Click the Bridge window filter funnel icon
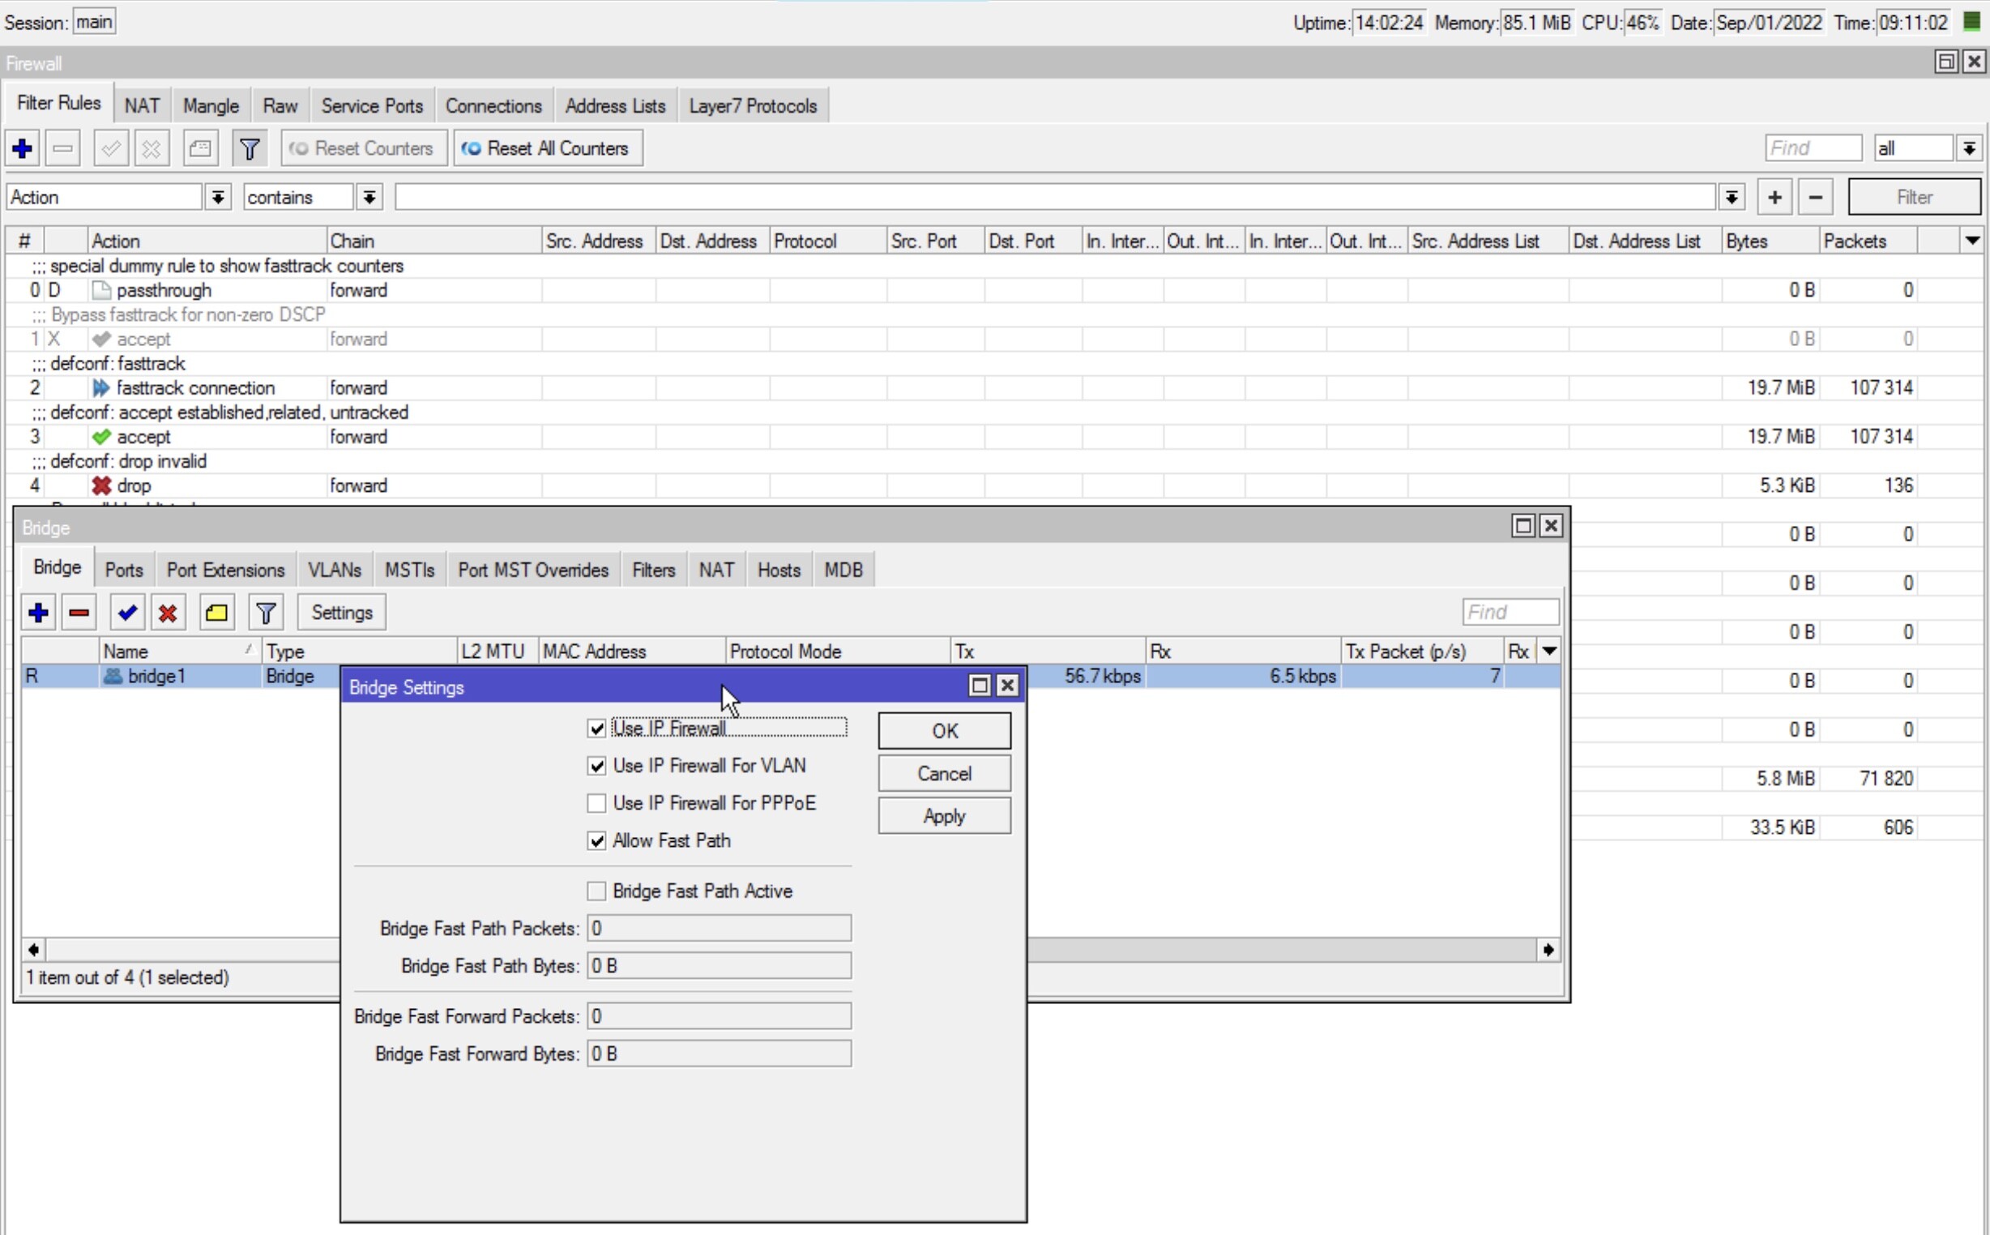The image size is (1990, 1235). (x=266, y=613)
